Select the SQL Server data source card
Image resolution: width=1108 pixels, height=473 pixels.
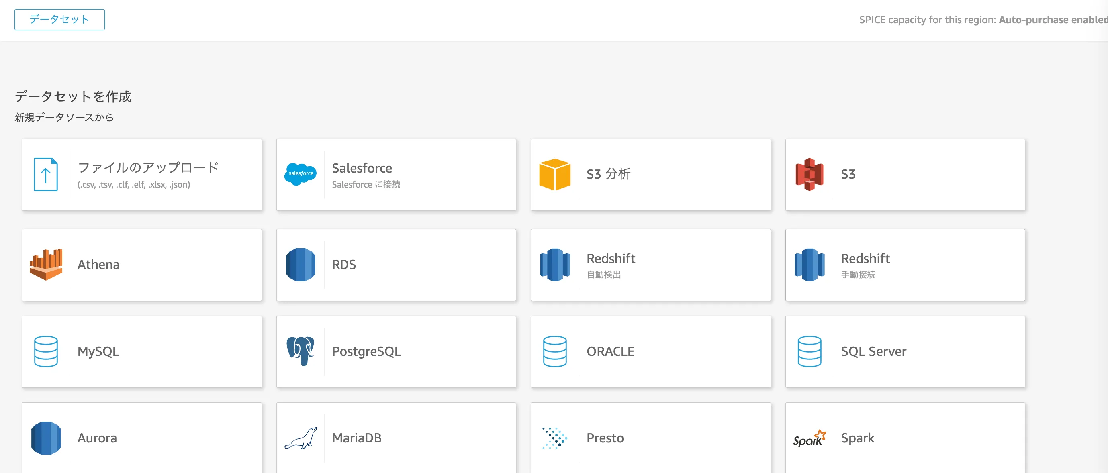click(x=905, y=352)
